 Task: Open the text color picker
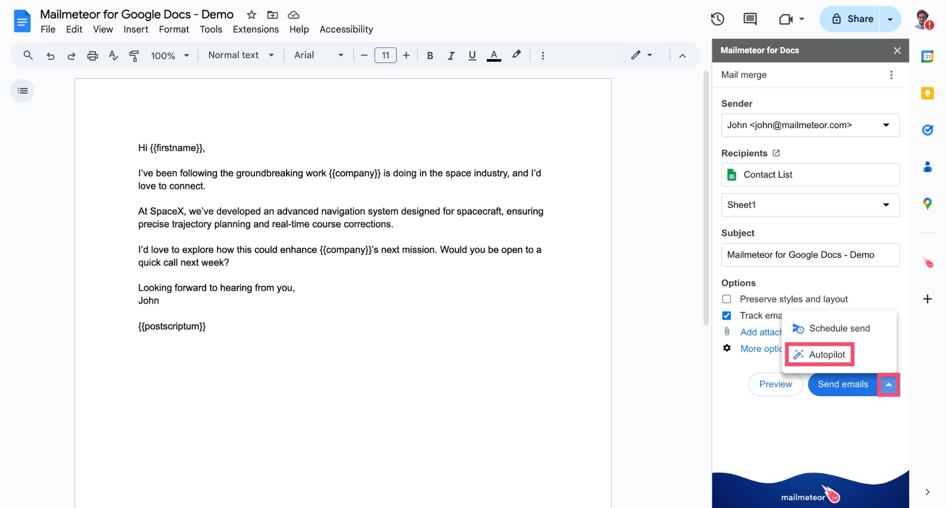coord(494,56)
